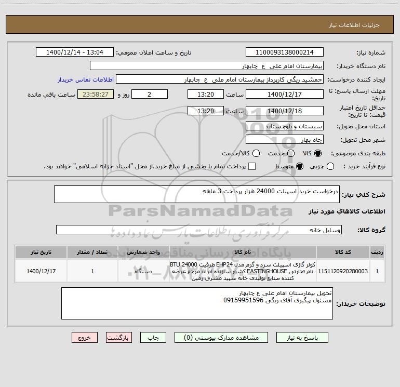
Task: Click the جزئیات اطلاعات نیاز header title
Action: (354, 25)
